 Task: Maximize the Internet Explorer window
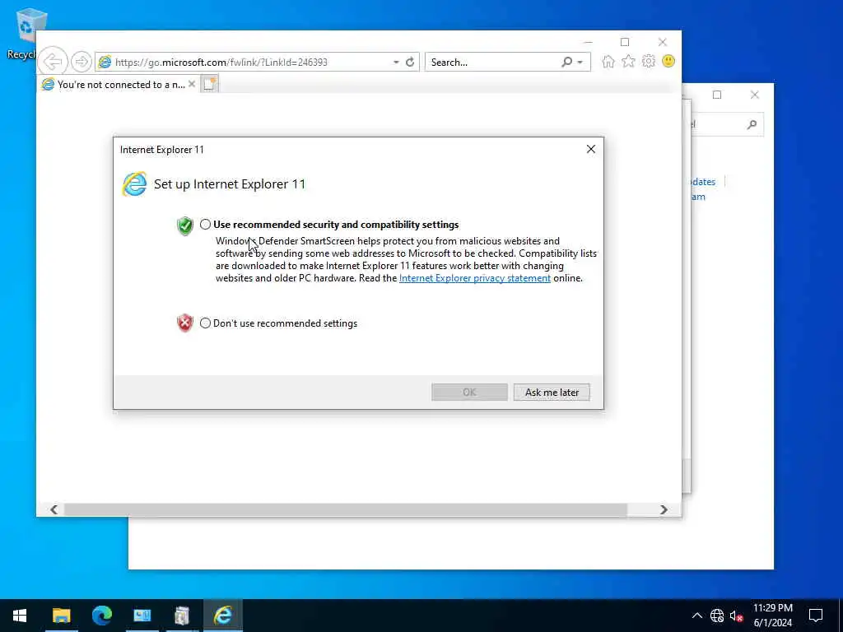click(x=625, y=42)
